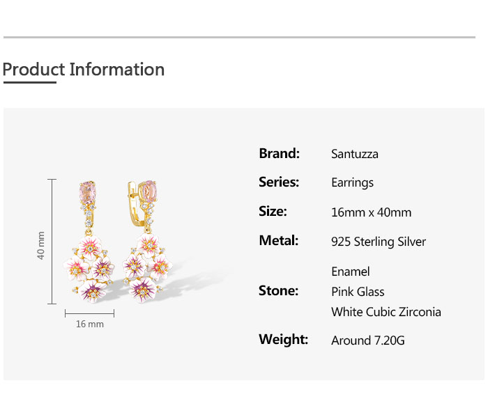
Task: Click the Enamel stone entry
Action: pyautogui.click(x=351, y=272)
